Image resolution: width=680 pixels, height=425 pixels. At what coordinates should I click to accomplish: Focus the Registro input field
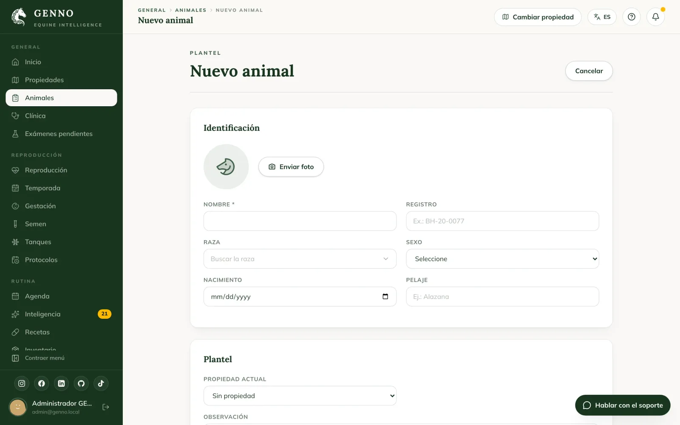coord(502,221)
